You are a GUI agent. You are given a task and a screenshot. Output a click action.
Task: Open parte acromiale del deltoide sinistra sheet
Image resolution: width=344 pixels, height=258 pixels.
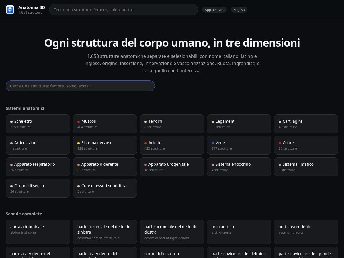click(x=105, y=232)
